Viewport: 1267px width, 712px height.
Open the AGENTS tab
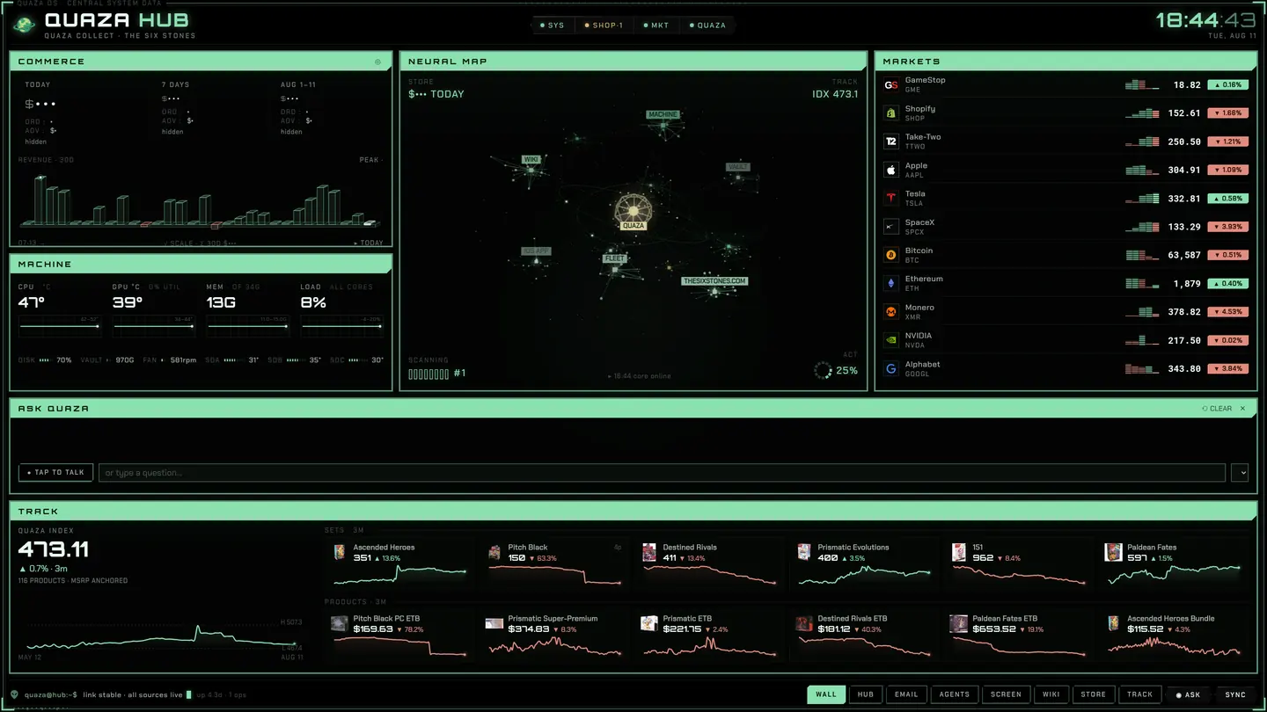[955, 694]
